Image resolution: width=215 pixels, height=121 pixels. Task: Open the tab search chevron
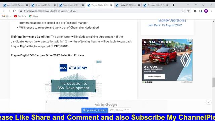tap(188, 5)
